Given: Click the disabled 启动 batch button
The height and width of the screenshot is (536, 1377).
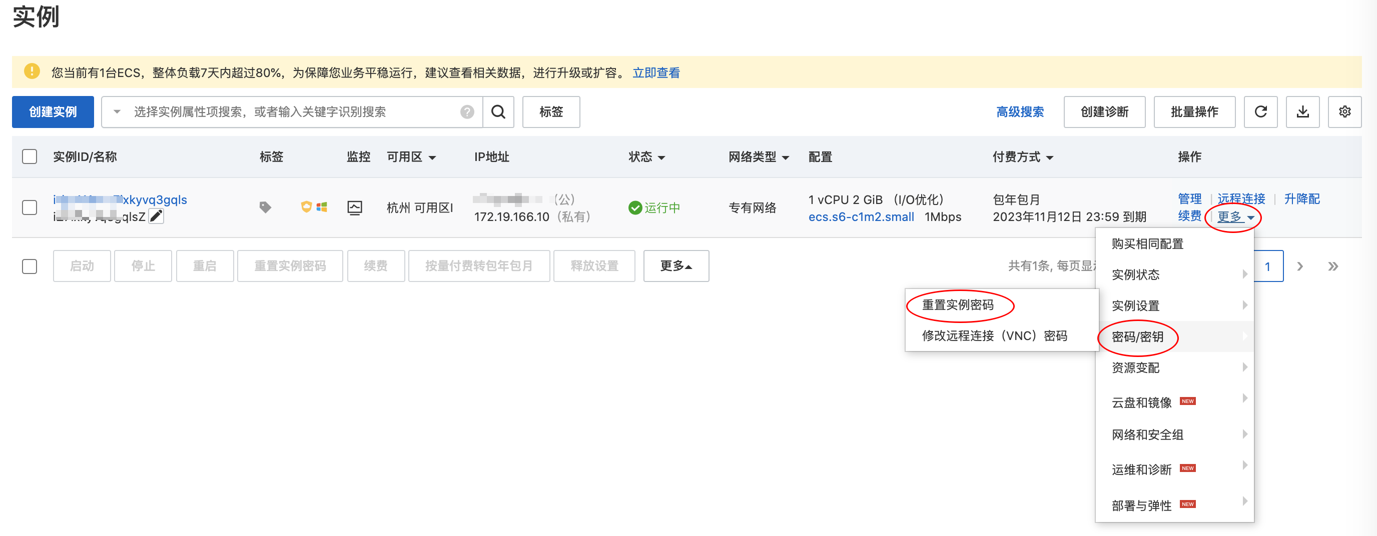Looking at the screenshot, I should [x=82, y=266].
